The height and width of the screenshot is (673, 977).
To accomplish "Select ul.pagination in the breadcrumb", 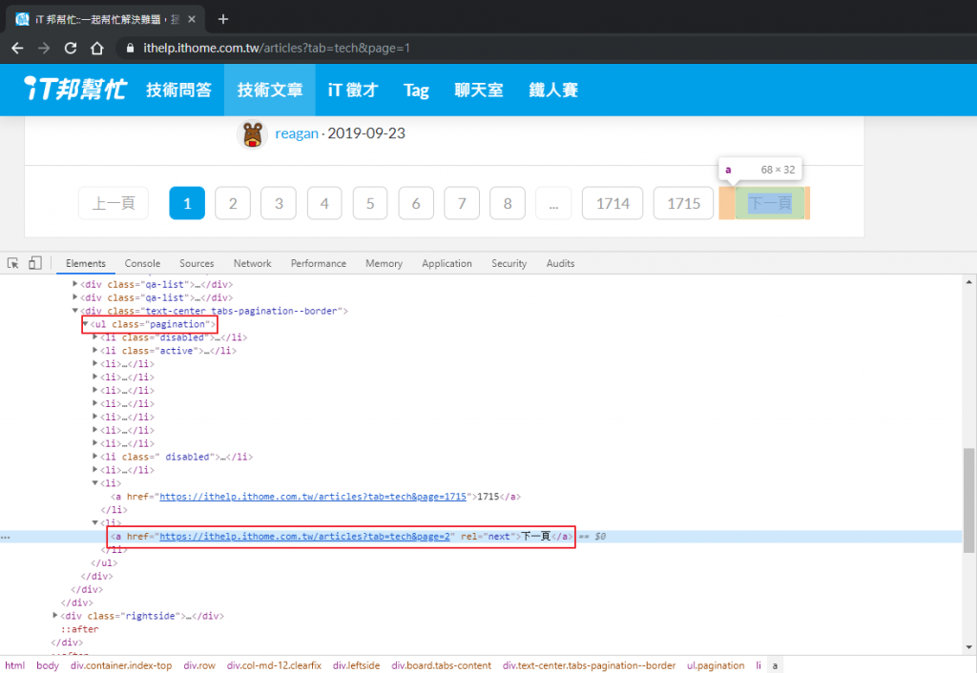I will coord(716,665).
